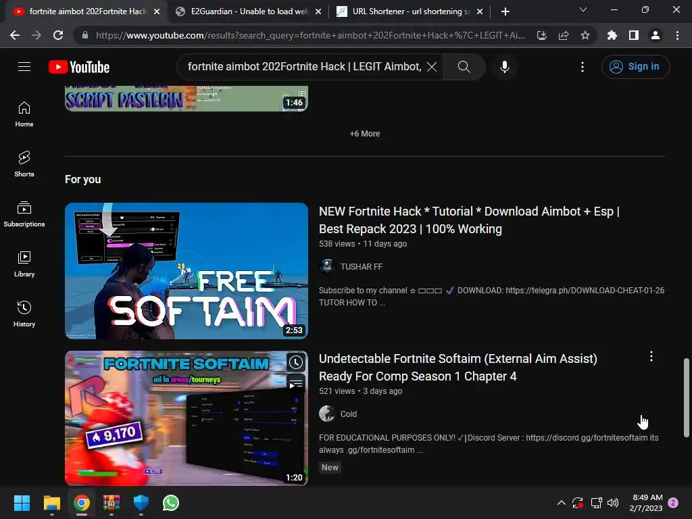The image size is (692, 519).
Task: Share this page from address bar
Action: pyautogui.click(x=564, y=35)
